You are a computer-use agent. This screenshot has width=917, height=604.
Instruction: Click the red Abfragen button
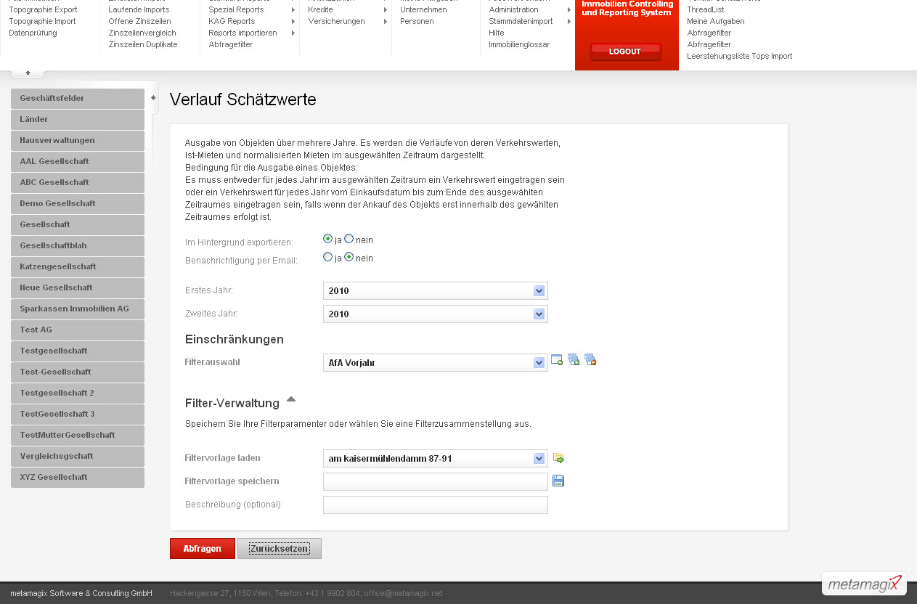click(202, 548)
